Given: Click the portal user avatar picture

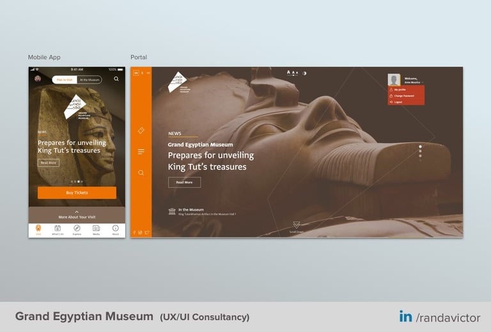Looking at the screenshot, I should click(394, 79).
